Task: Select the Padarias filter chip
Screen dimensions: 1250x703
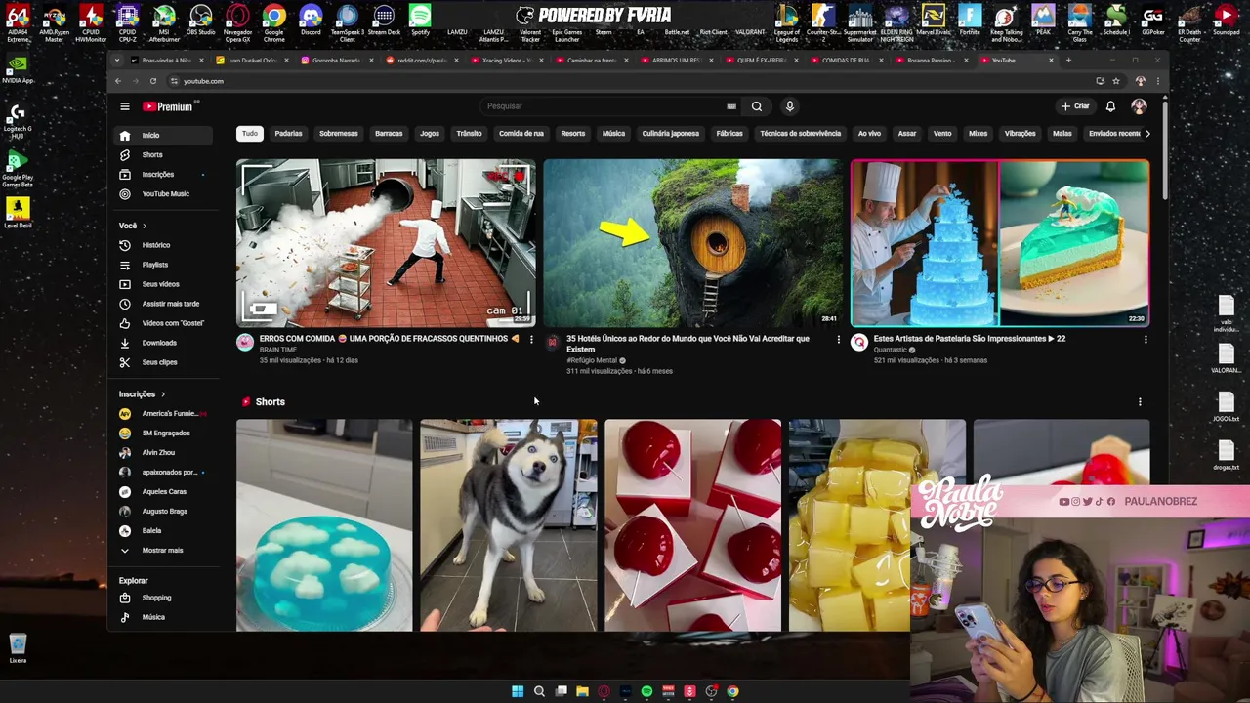Action: (288, 133)
